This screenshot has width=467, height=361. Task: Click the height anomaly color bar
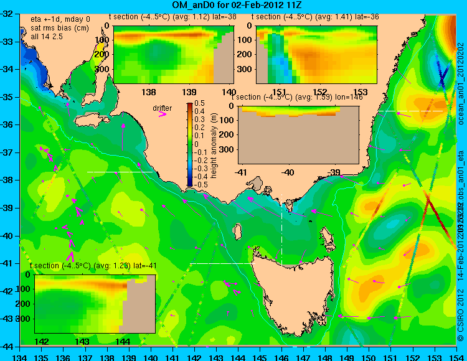[x=190, y=144]
